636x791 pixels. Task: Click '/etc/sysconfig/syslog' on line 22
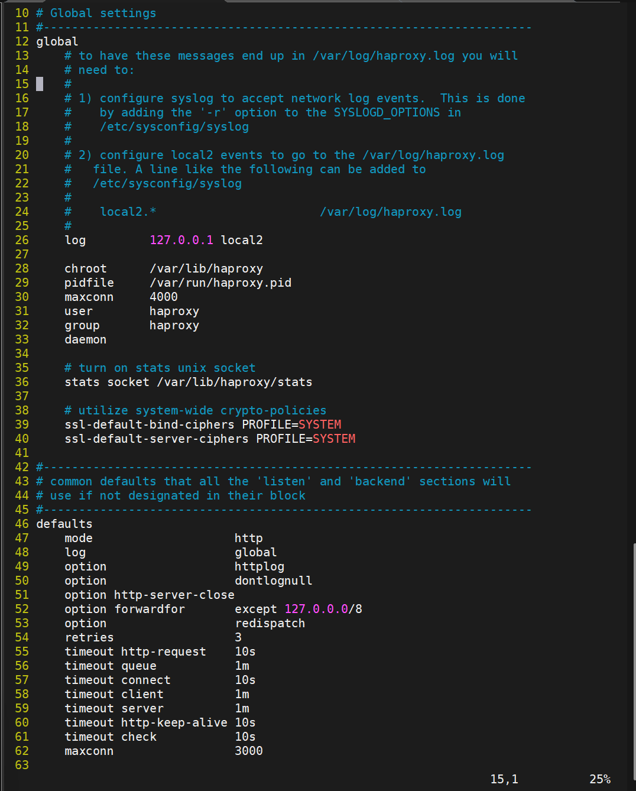pyautogui.click(x=167, y=183)
